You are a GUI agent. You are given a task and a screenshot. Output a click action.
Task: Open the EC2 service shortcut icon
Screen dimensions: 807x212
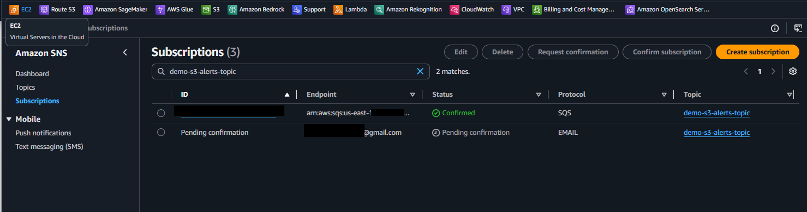(x=14, y=9)
